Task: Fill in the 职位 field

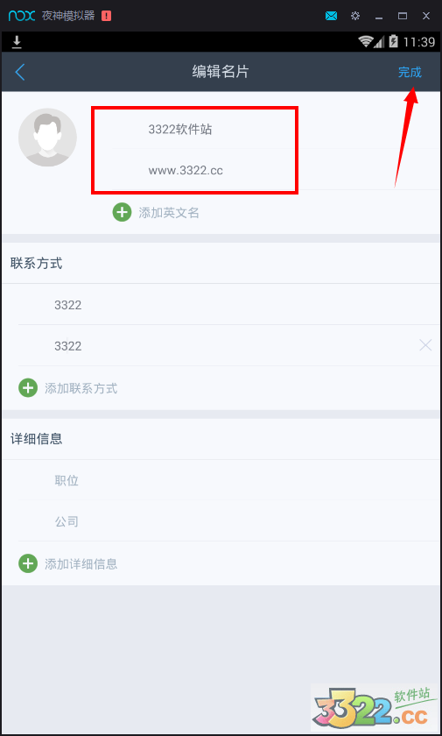Action: coord(228,481)
